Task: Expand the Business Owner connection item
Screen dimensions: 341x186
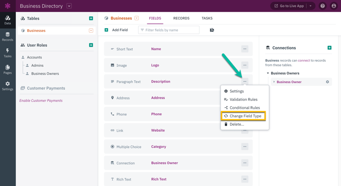Action: pyautogui.click(x=274, y=82)
